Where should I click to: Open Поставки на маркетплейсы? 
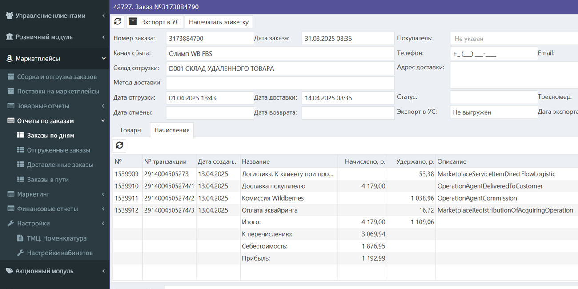(x=58, y=91)
